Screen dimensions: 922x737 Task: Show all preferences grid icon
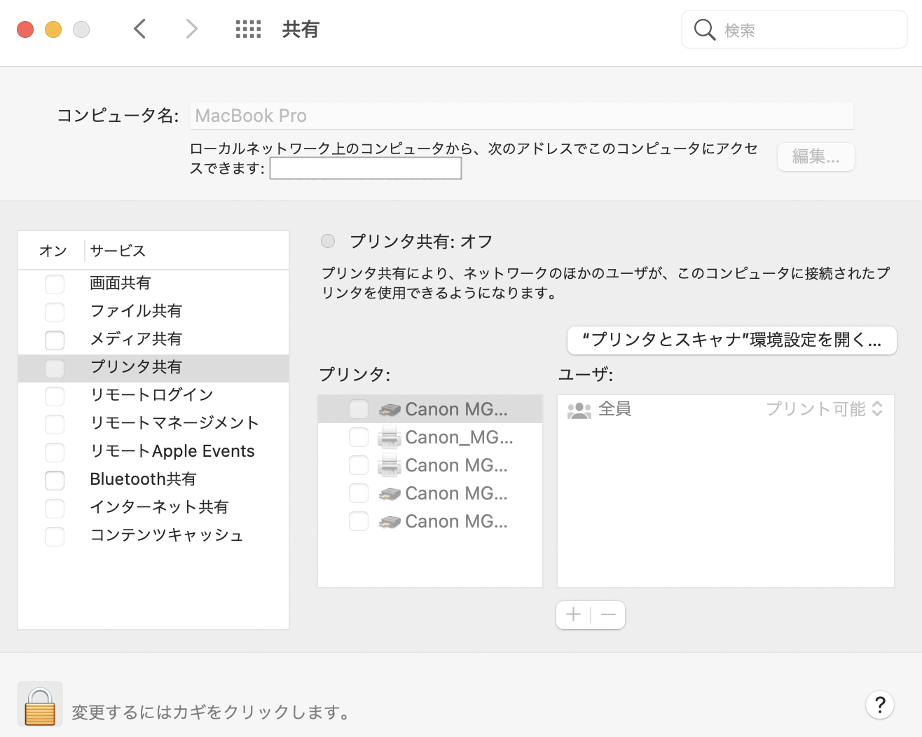(x=248, y=29)
